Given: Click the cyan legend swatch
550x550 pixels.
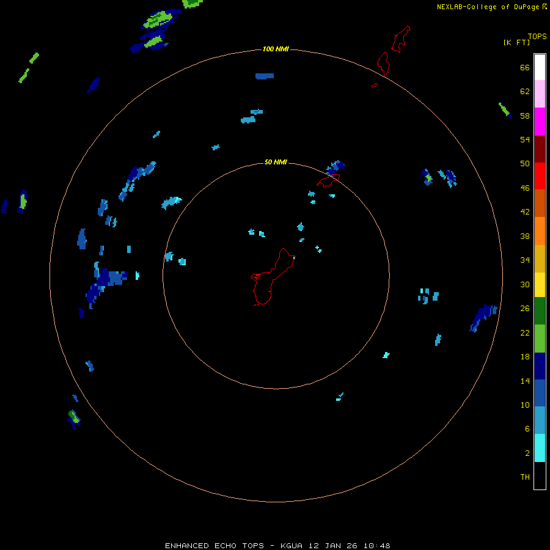Looking at the screenshot, I should [540, 448].
